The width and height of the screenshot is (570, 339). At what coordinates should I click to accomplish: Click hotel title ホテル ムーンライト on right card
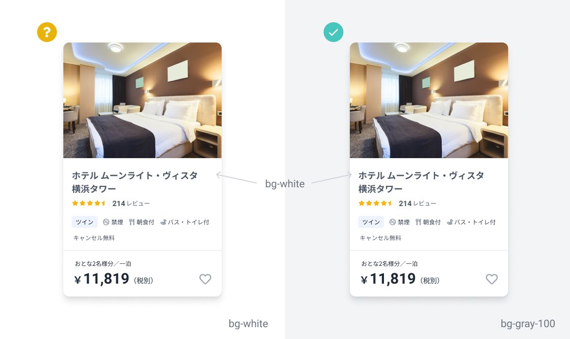tap(421, 182)
